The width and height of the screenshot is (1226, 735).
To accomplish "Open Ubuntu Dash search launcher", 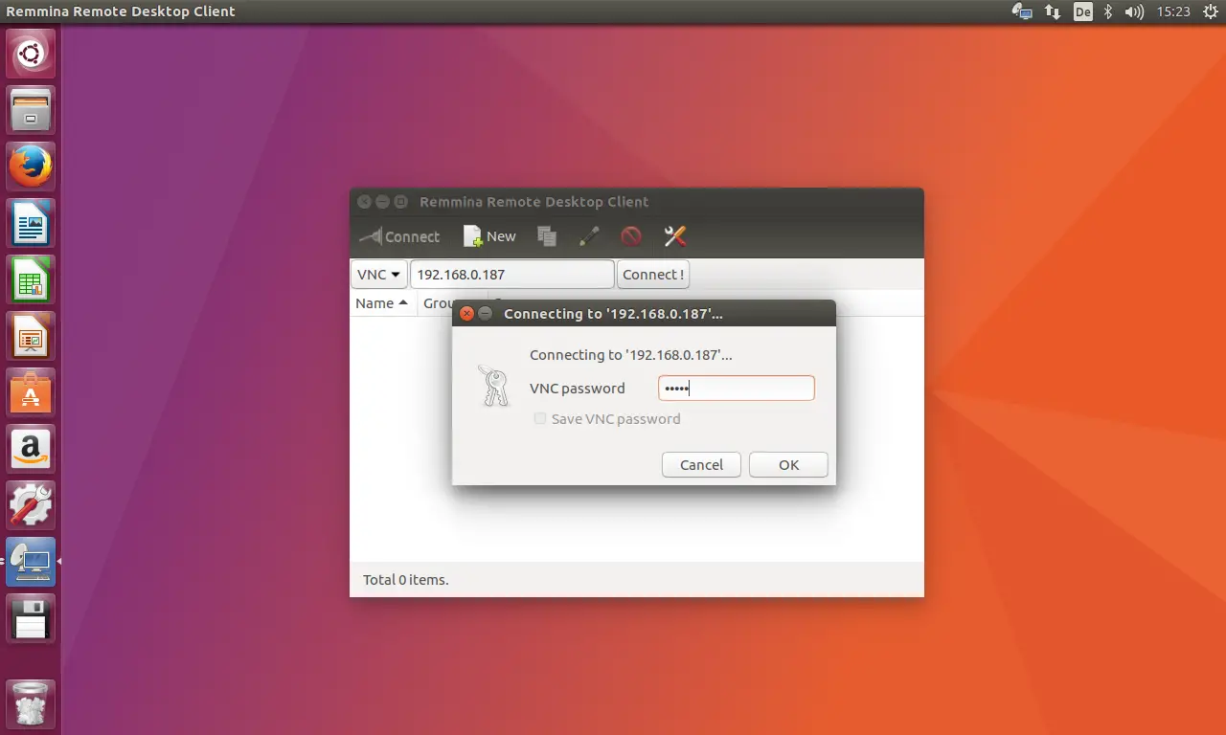I will [x=31, y=54].
